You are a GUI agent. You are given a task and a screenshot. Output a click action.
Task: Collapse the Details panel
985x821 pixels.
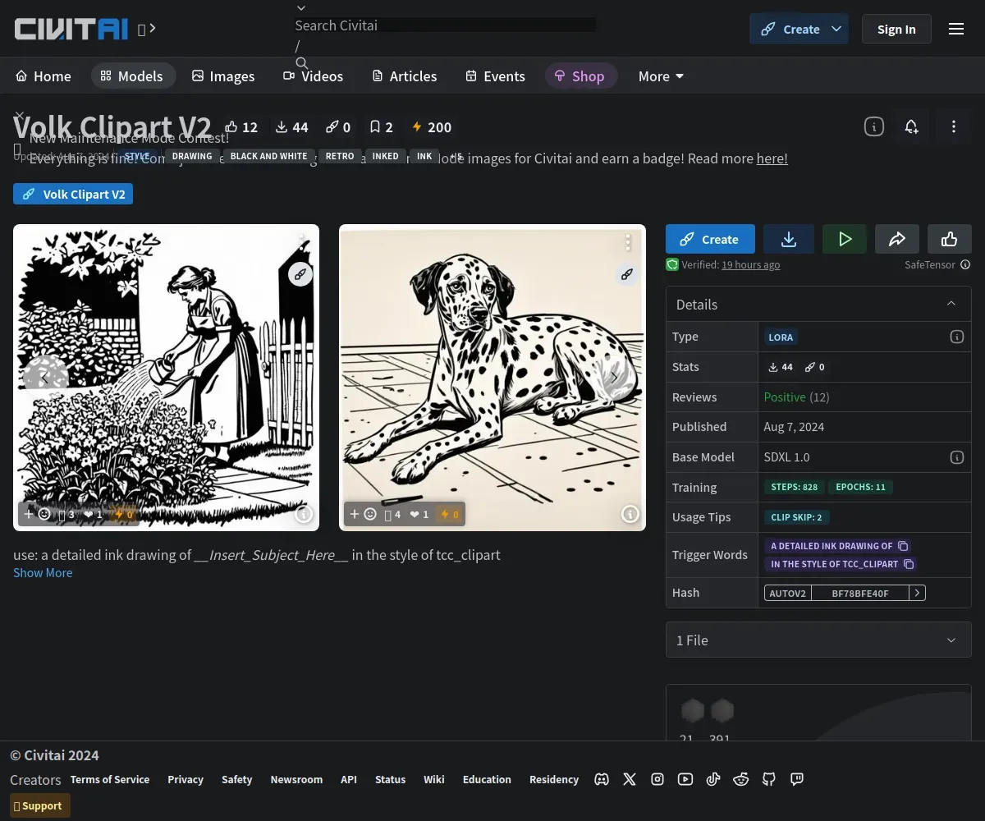click(951, 304)
